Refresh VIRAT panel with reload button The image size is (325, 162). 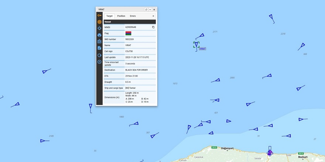(x=146, y=10)
